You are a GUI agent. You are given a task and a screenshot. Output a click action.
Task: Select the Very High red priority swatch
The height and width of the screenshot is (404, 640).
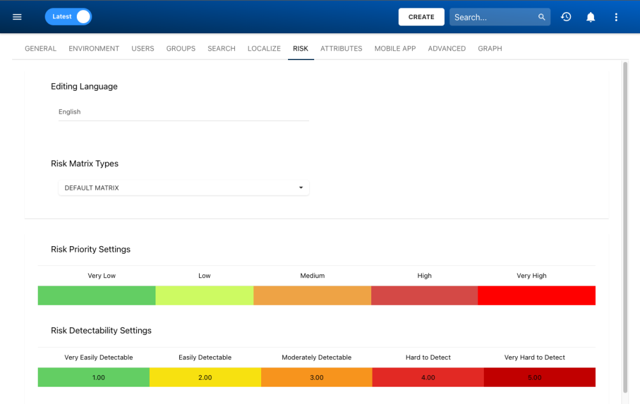[537, 295]
